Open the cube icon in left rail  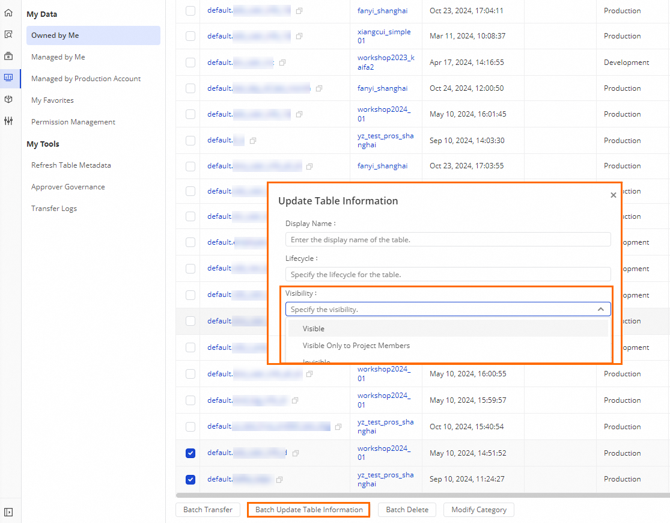[8, 99]
